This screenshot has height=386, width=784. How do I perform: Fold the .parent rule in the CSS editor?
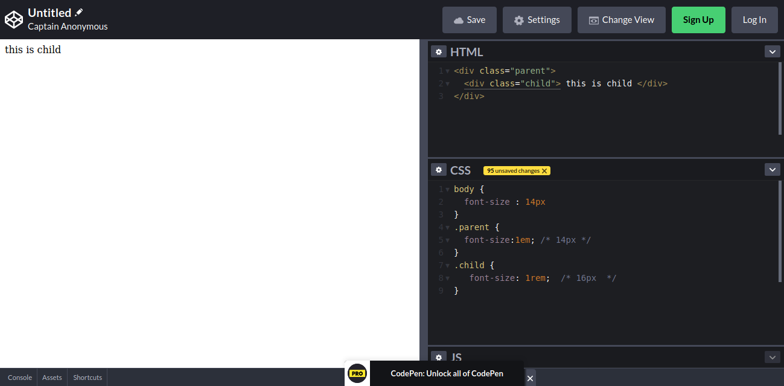coord(447,227)
